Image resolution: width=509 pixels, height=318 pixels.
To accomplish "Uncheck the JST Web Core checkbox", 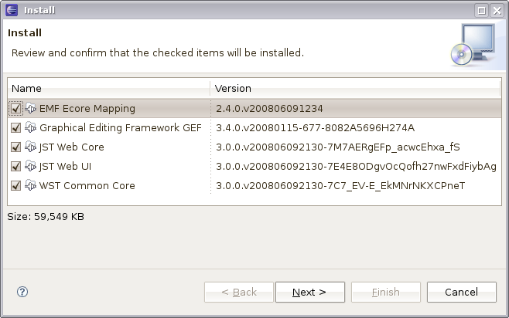I will (16, 147).
